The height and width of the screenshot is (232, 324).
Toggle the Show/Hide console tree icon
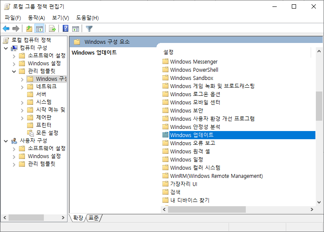tap(39, 28)
